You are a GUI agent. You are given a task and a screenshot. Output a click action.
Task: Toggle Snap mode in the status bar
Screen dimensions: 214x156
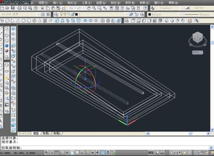[x=51, y=153]
